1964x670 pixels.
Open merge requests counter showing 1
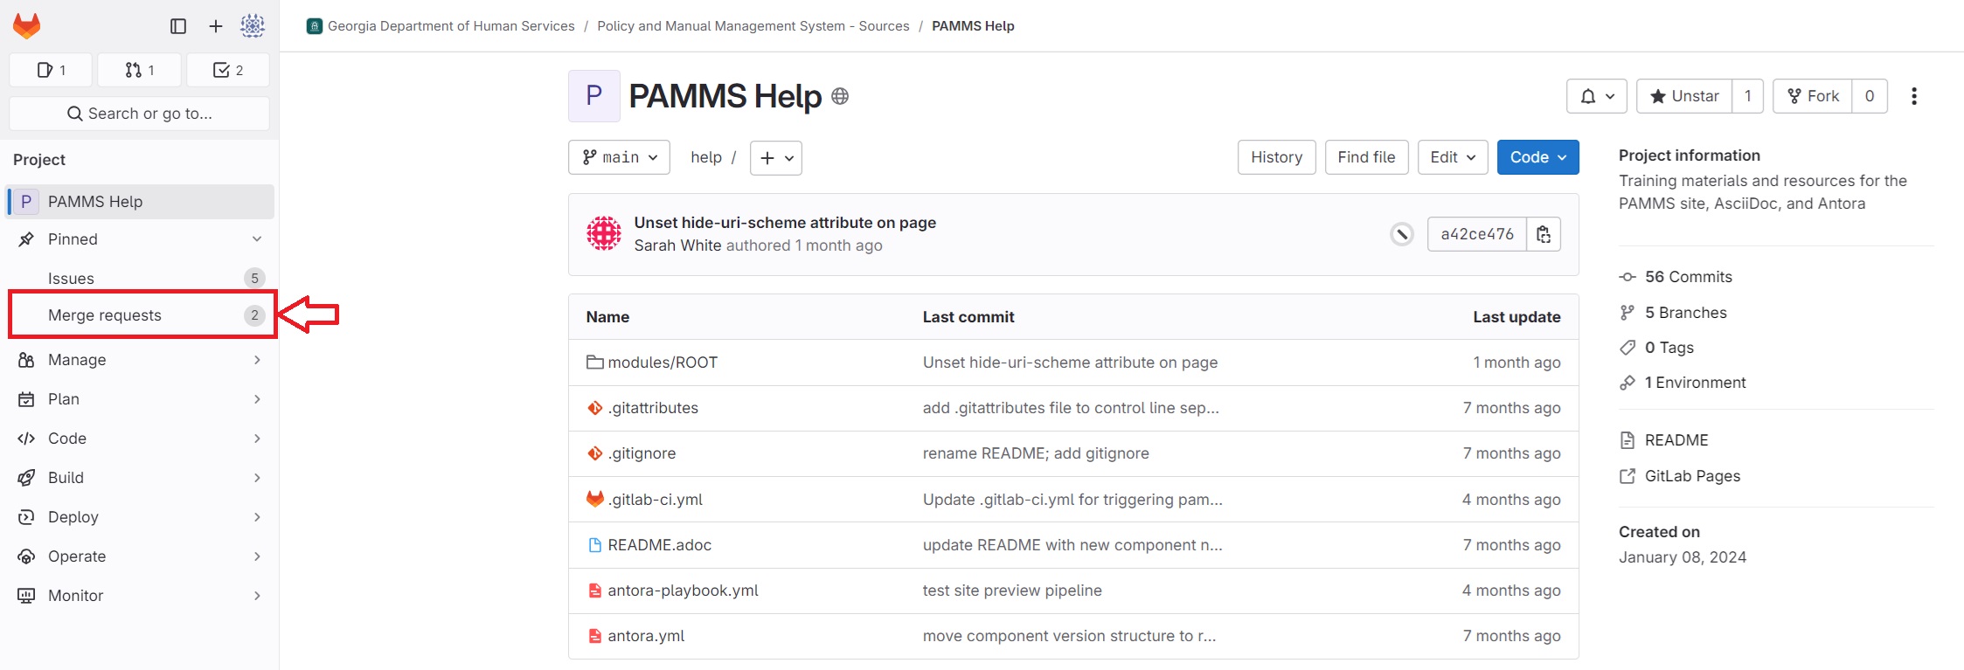coord(140,70)
